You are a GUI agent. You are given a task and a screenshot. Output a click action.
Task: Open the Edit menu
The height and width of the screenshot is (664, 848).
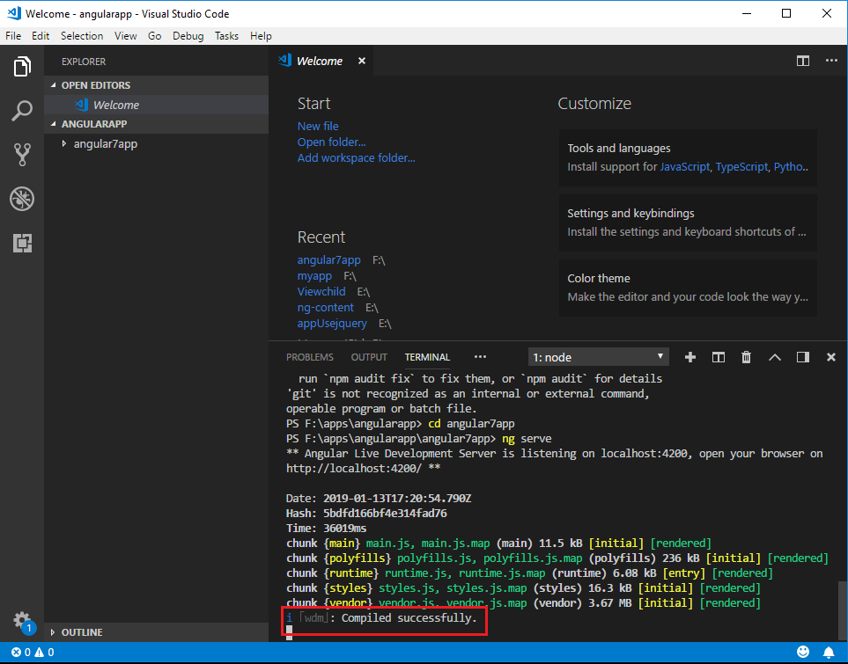tap(41, 36)
